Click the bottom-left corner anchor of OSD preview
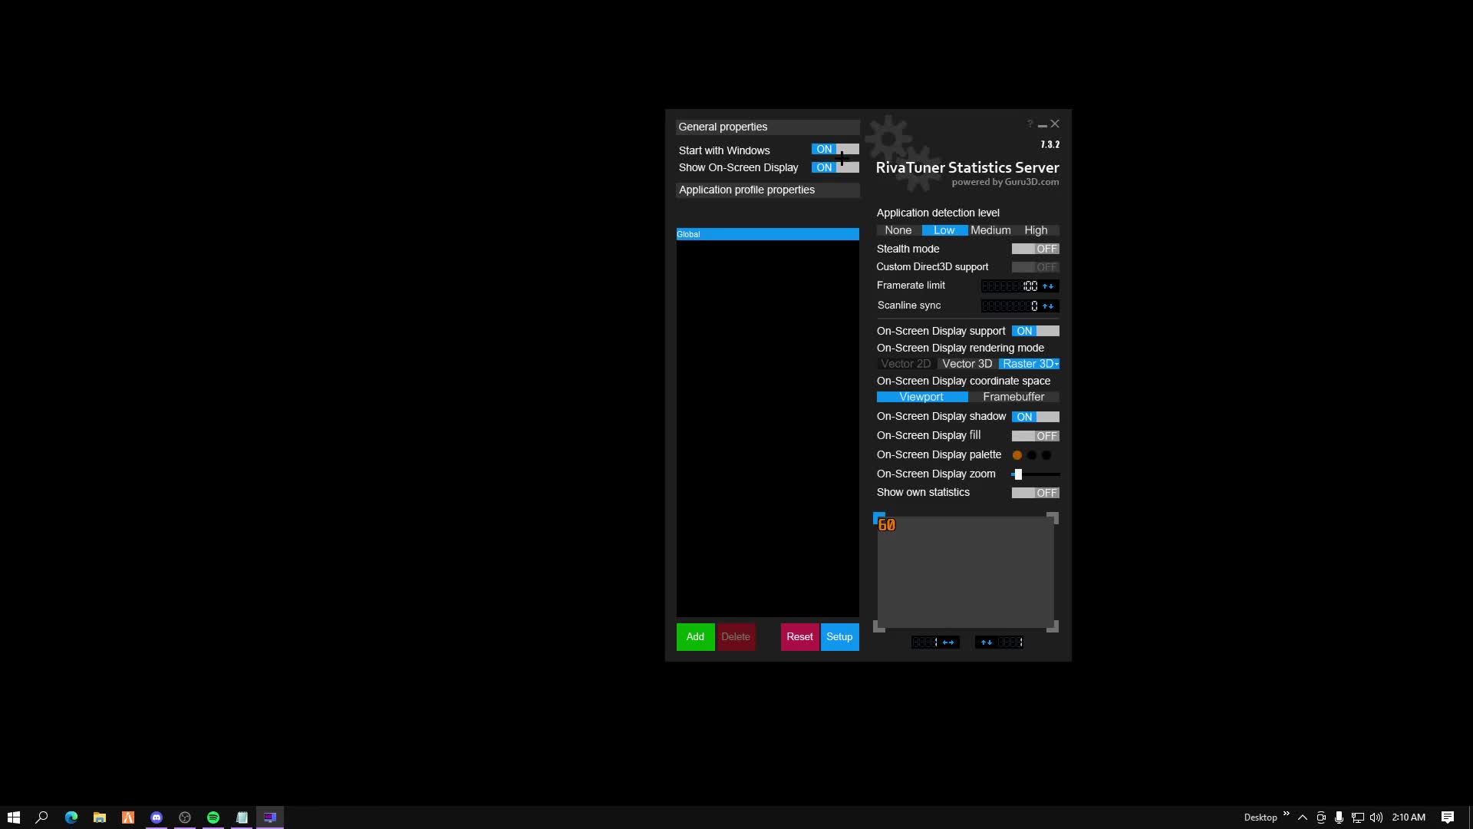 coord(879,627)
